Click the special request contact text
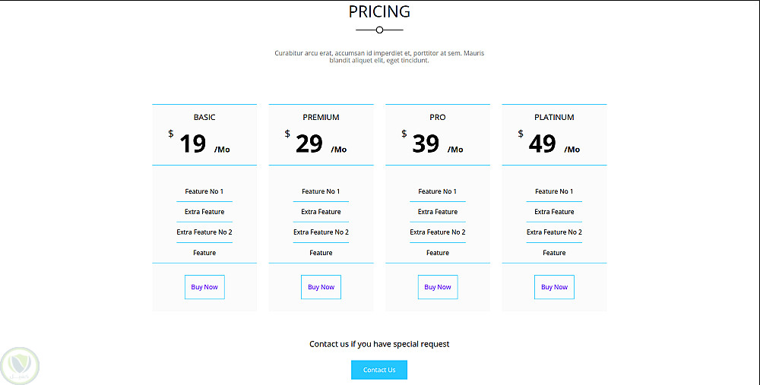The image size is (760, 385). pos(379,344)
